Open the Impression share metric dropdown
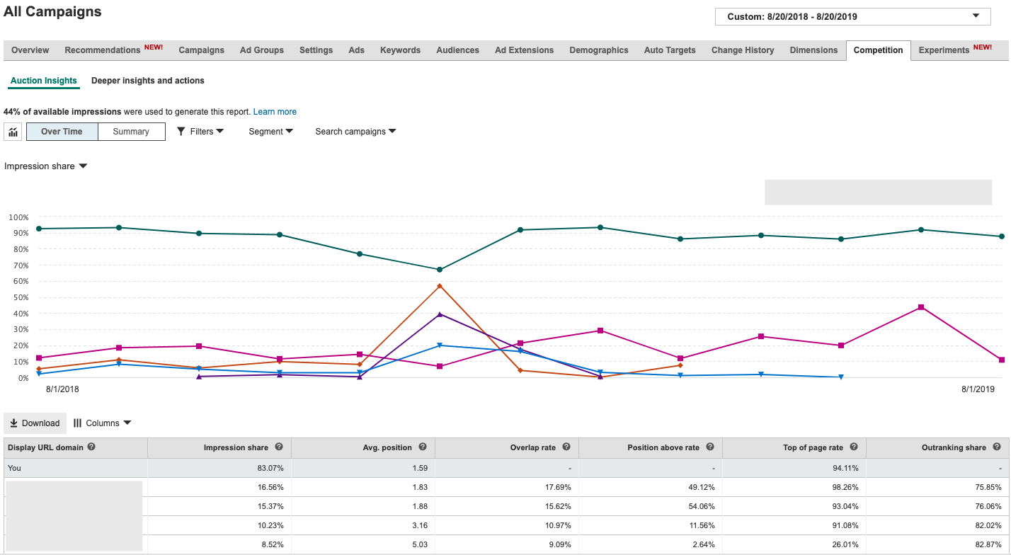The image size is (1011, 555). coord(46,166)
